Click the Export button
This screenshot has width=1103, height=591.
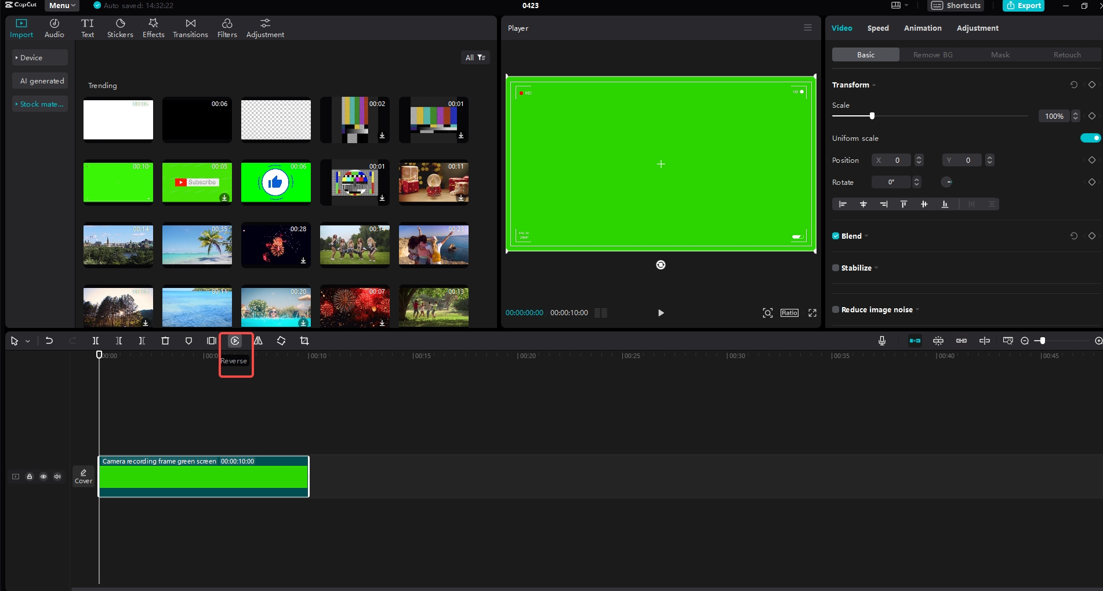click(1024, 6)
